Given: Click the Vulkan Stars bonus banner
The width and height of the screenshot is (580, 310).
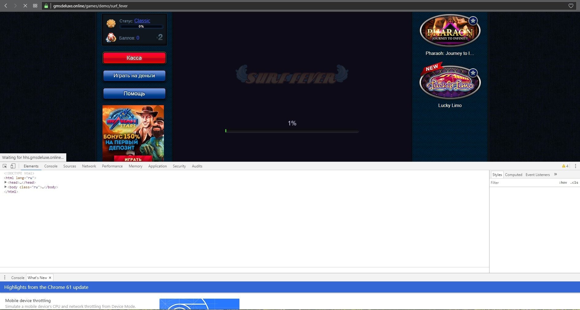Looking at the screenshot, I should coord(133,133).
